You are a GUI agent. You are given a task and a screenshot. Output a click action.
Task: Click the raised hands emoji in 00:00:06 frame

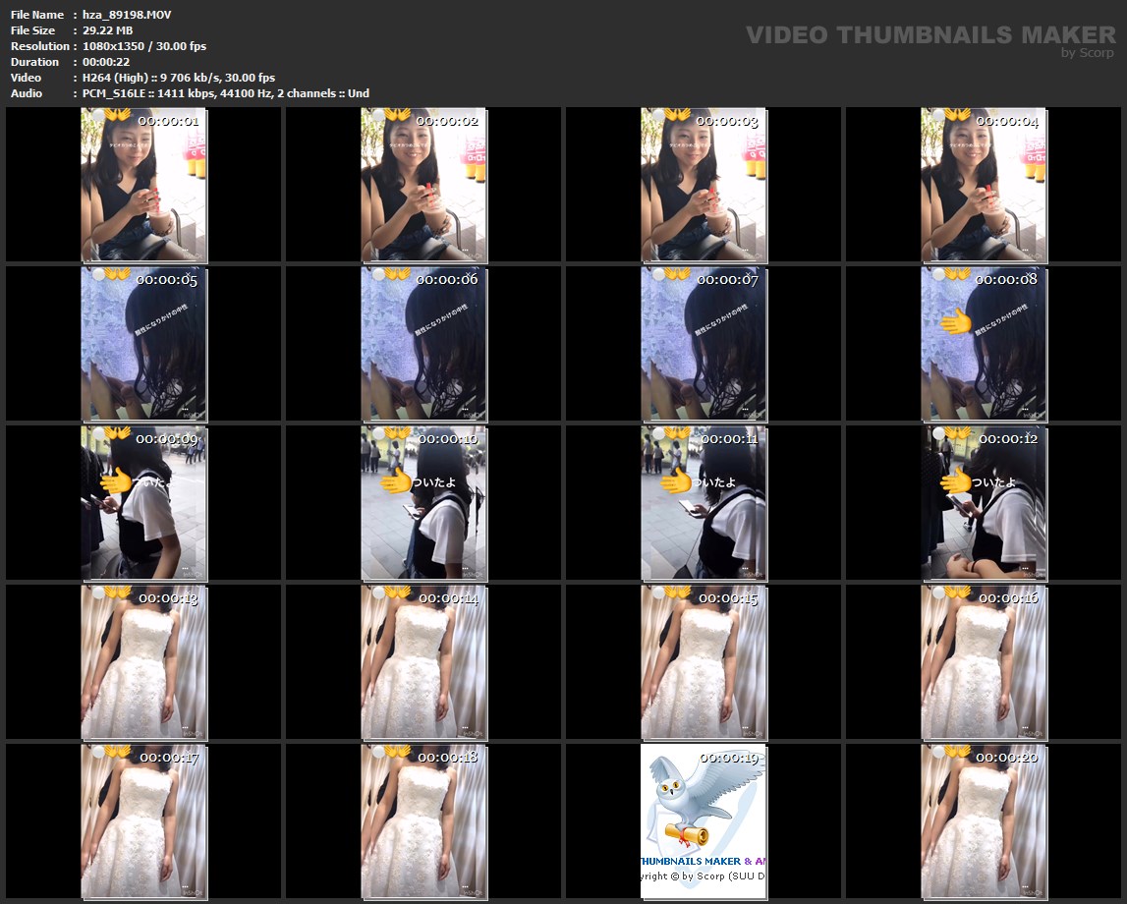point(397,274)
